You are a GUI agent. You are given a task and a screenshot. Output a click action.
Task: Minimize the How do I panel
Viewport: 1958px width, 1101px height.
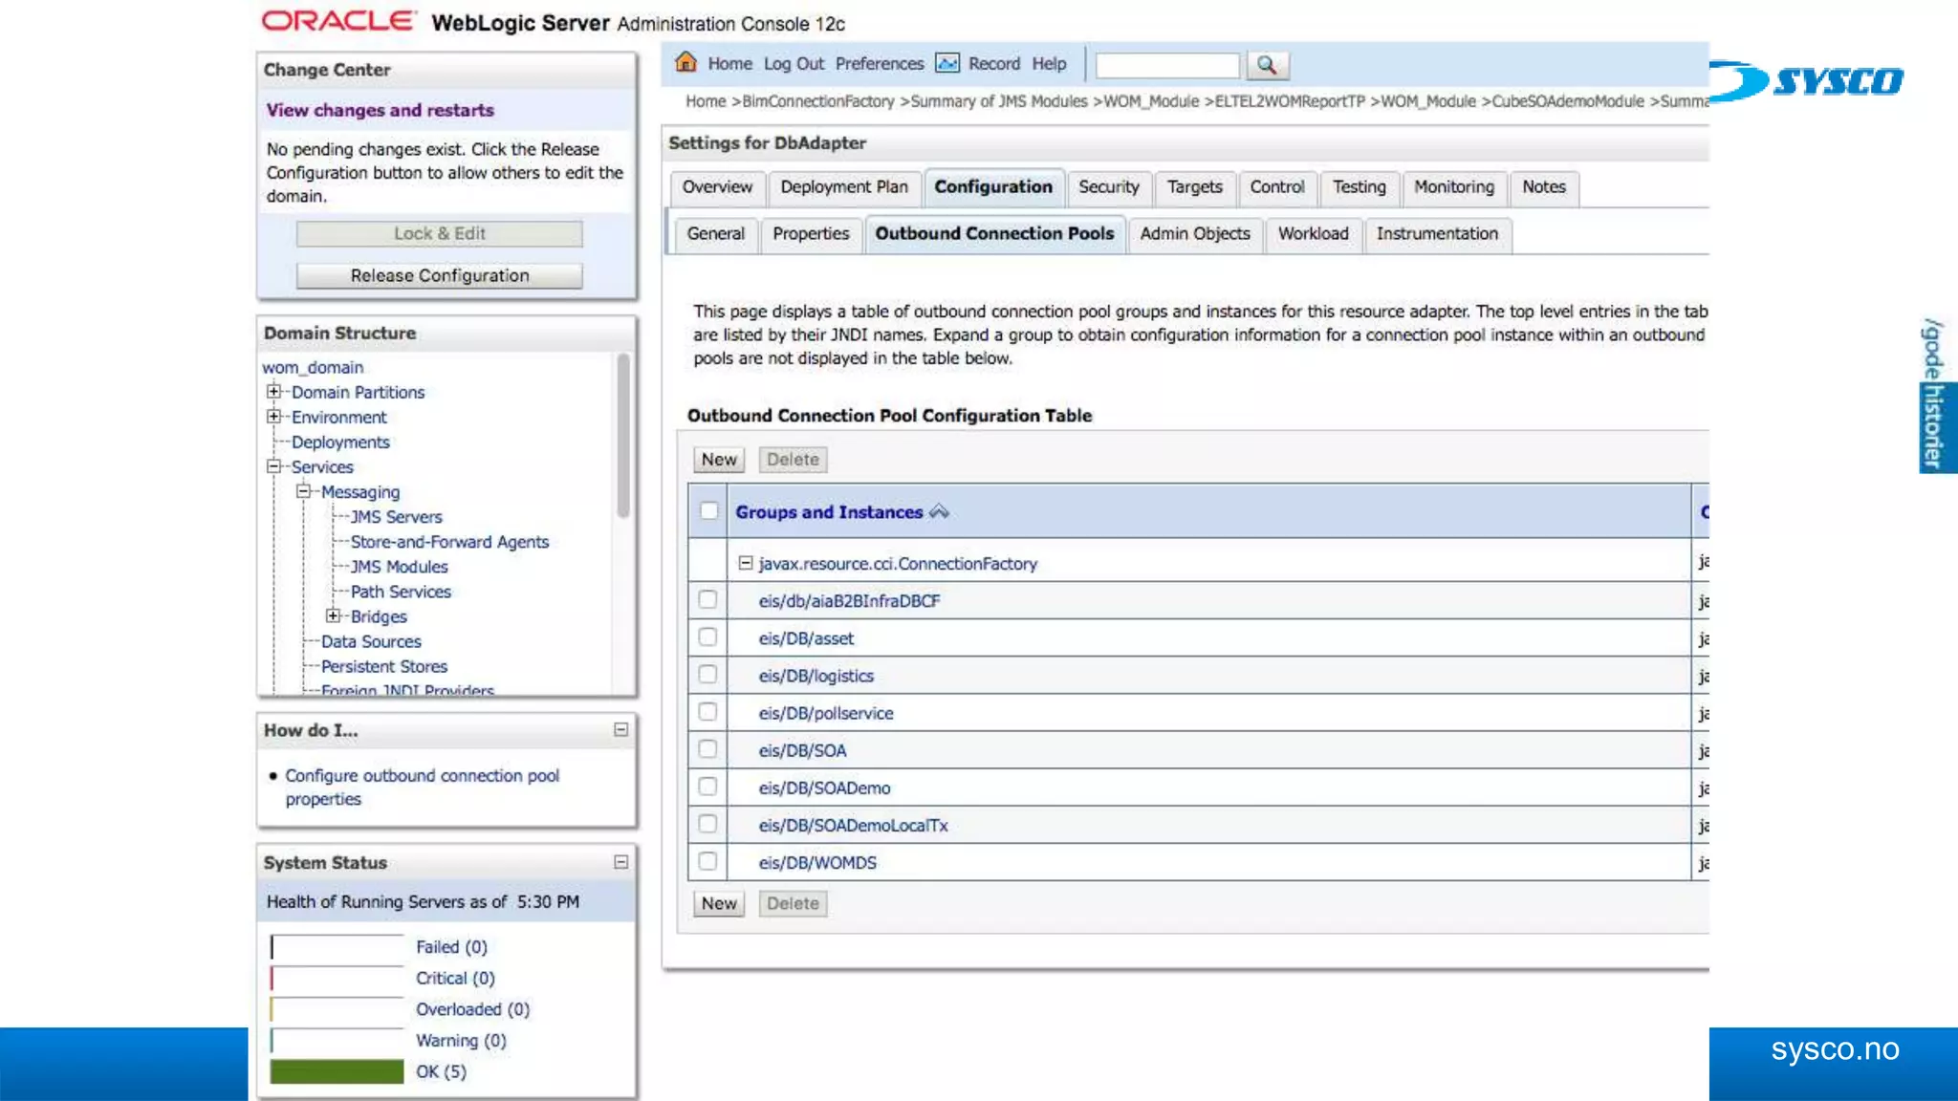620,730
